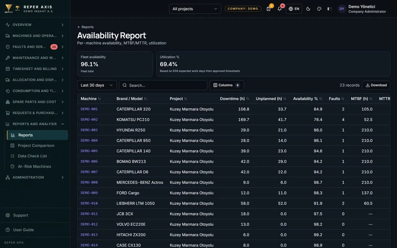
Task: Click the Spare Parts and Cost icon
Action: pyautogui.click(x=8, y=102)
